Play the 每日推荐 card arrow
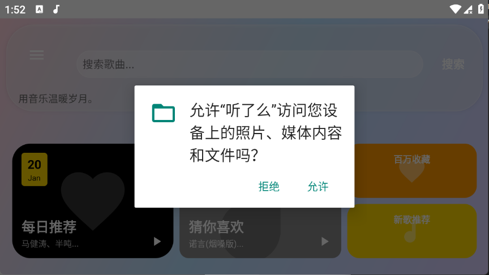Viewport: 489px width, 275px height. pyautogui.click(x=157, y=241)
